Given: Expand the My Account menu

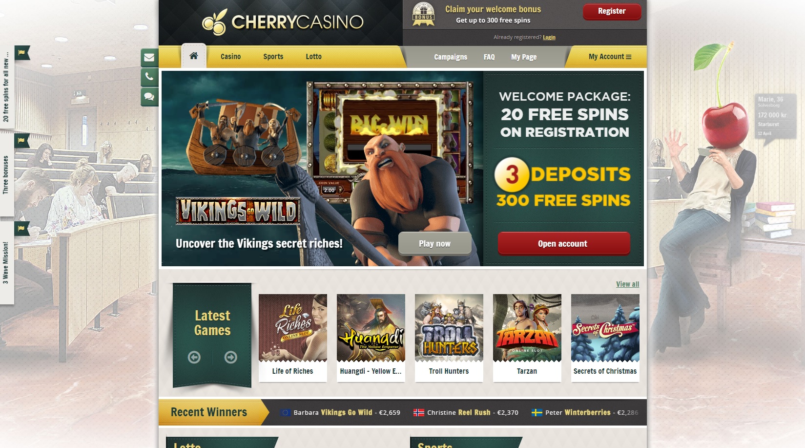Looking at the screenshot, I should (610, 57).
